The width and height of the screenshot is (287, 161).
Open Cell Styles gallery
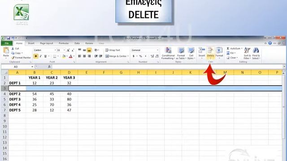[191, 53]
